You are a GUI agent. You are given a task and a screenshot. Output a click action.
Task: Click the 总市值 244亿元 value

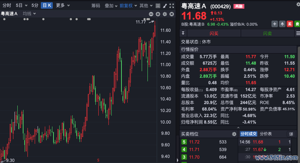pos(248,103)
